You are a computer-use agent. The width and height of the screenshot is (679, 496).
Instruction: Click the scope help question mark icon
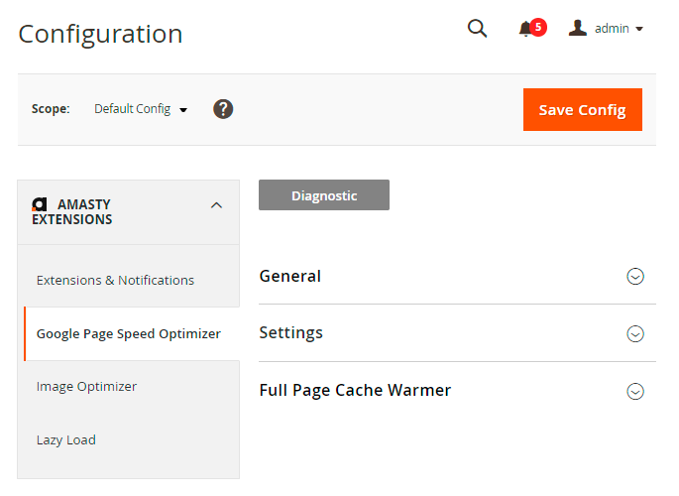click(223, 109)
